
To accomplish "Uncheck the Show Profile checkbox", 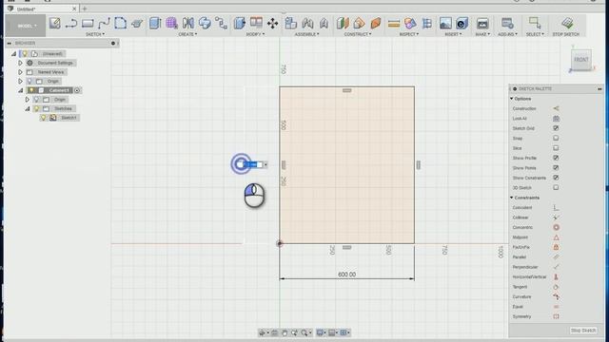I will click(556, 158).
